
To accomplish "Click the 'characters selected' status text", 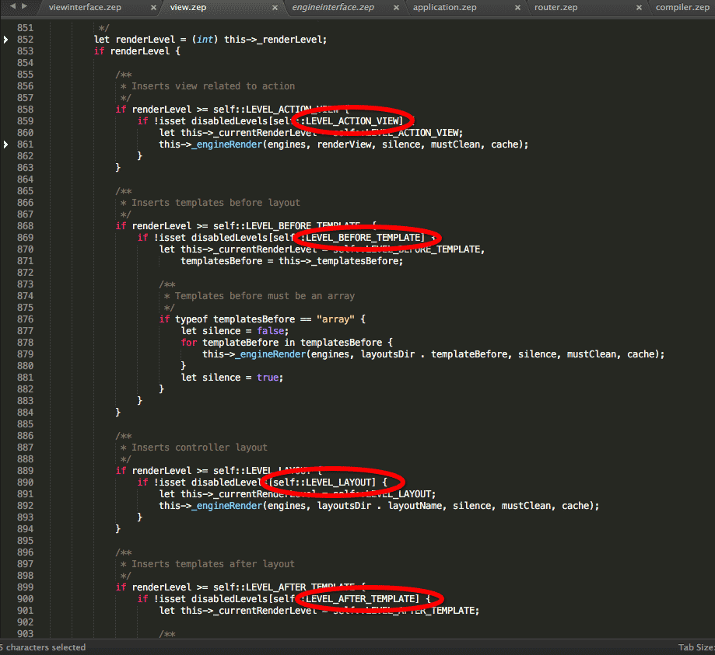I will (46, 647).
